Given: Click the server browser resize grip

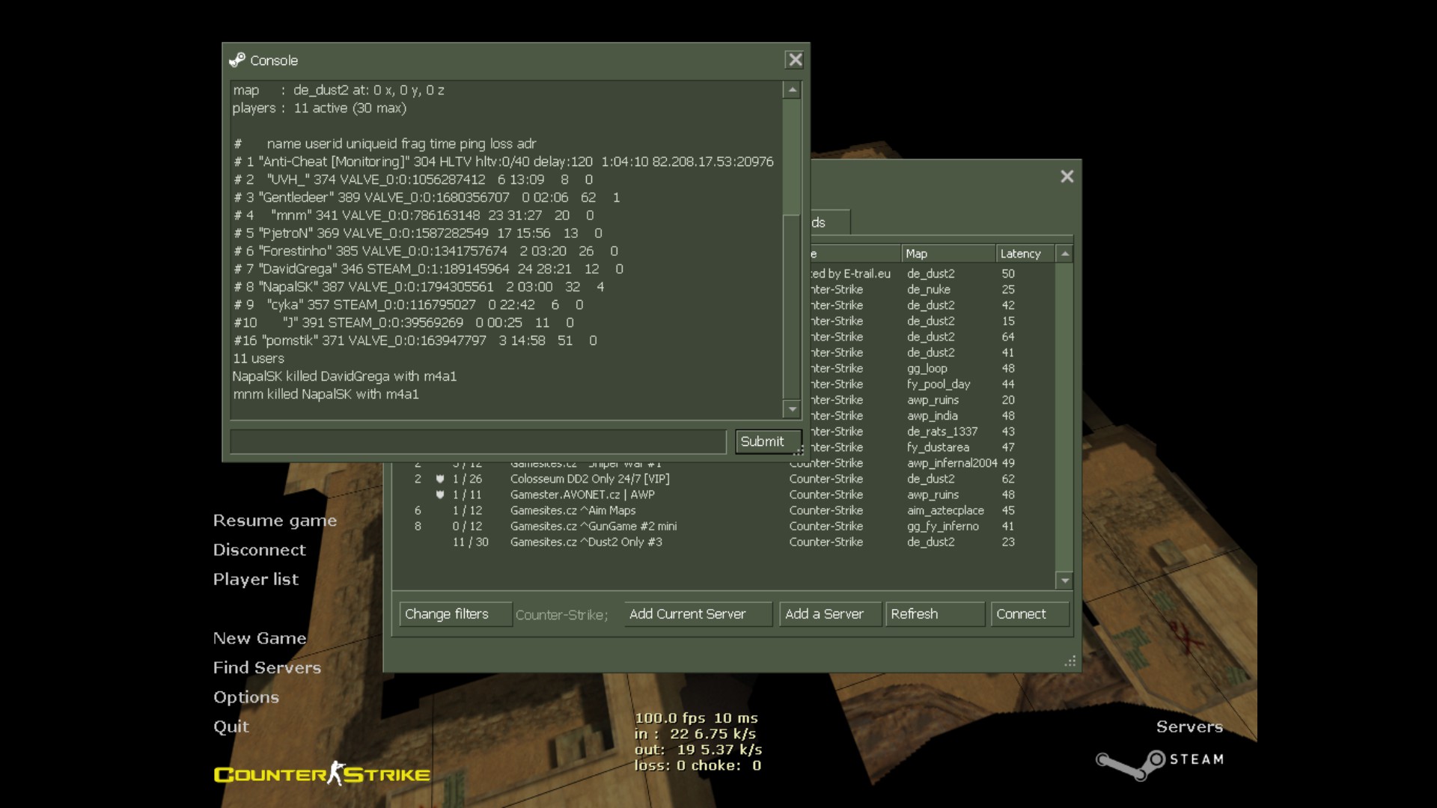Looking at the screenshot, I should click(1070, 661).
